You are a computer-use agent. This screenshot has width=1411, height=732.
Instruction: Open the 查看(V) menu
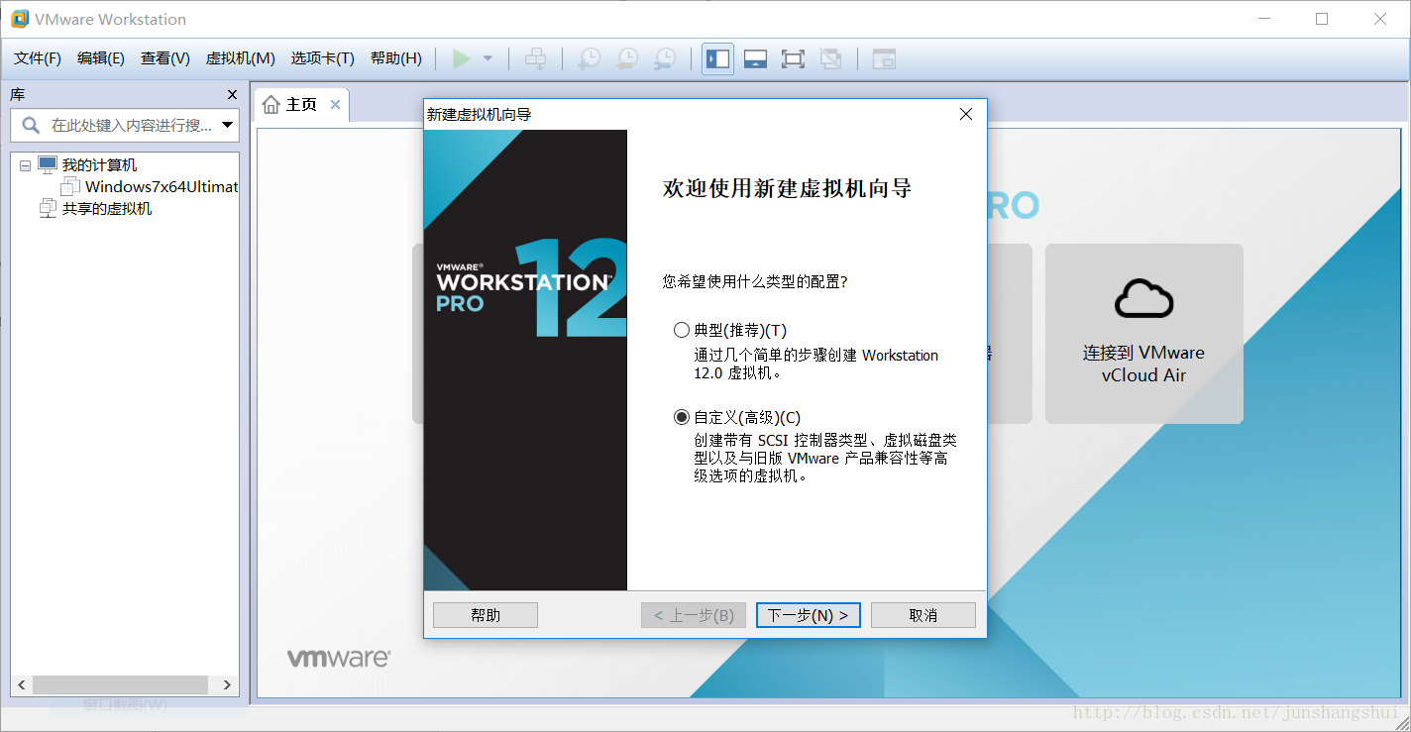tap(165, 58)
